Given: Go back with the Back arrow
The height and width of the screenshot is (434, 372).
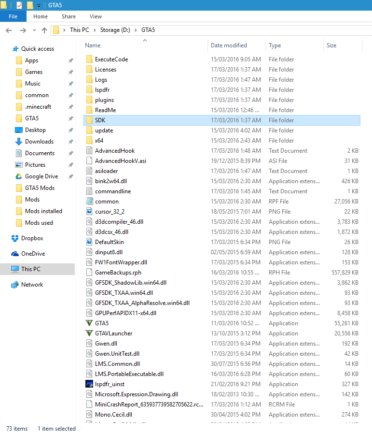Looking at the screenshot, I should click(9, 30).
